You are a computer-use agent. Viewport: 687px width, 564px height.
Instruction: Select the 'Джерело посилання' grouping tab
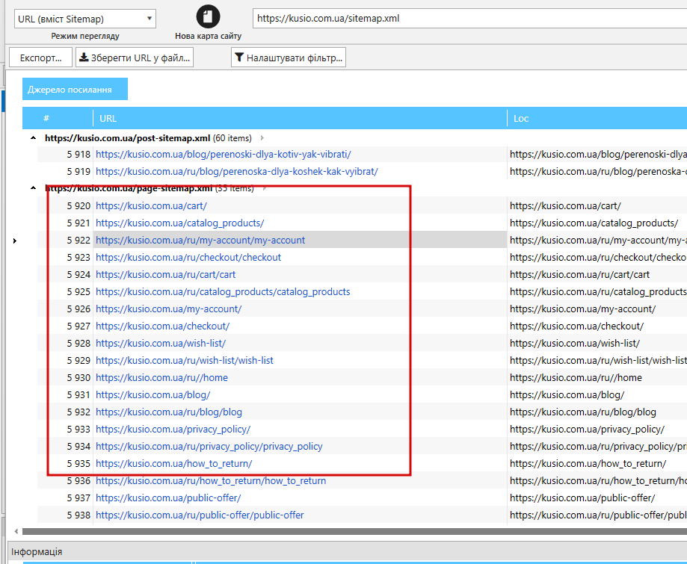tap(75, 90)
